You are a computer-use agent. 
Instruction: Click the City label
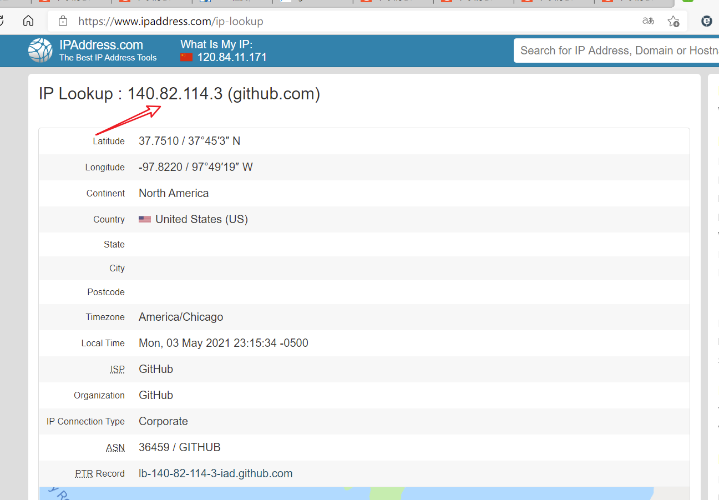(x=117, y=268)
